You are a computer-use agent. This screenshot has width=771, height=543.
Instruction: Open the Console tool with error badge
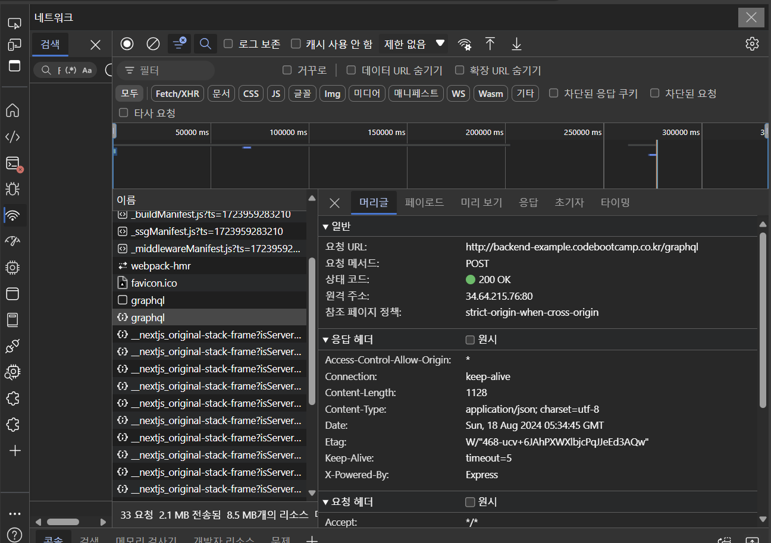click(13, 164)
